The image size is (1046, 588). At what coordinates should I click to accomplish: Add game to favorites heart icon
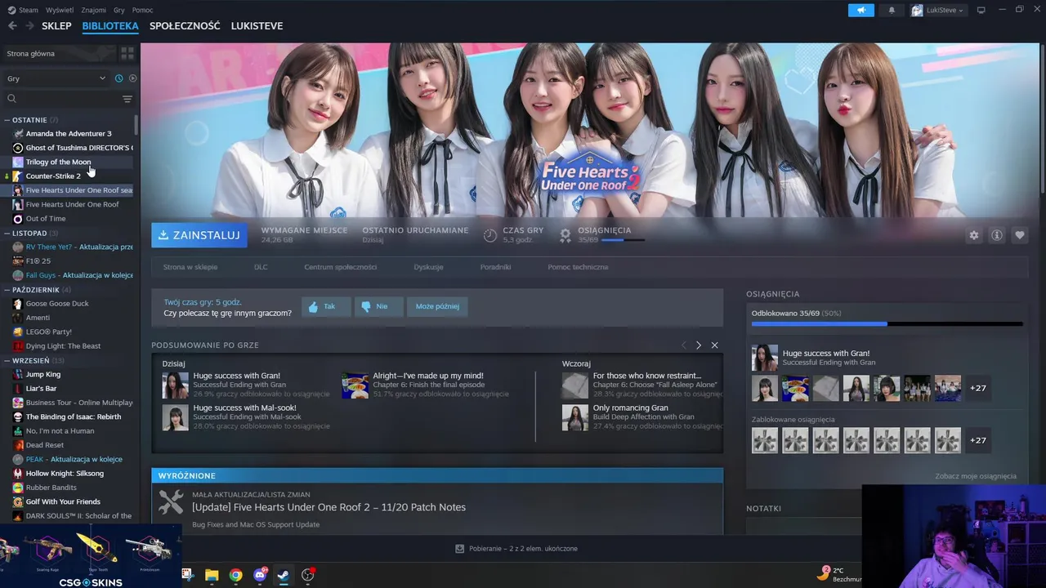point(1019,235)
